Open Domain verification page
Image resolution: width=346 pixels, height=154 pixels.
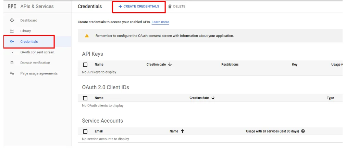click(35, 63)
